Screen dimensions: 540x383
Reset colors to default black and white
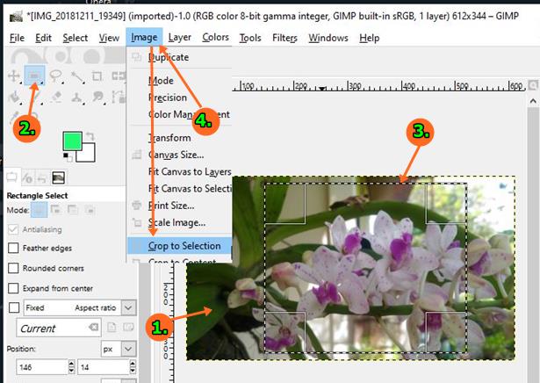coord(68,157)
